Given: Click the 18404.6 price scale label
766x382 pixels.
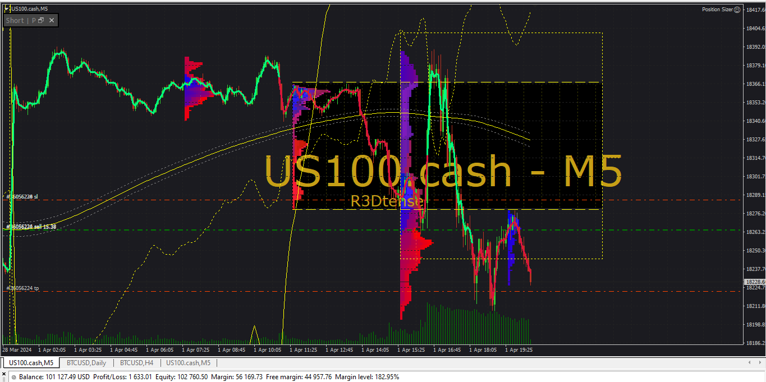Looking at the screenshot, I should (x=755, y=28).
